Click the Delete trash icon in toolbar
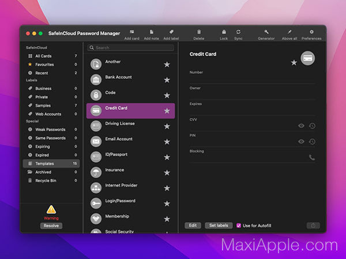 [x=199, y=32]
